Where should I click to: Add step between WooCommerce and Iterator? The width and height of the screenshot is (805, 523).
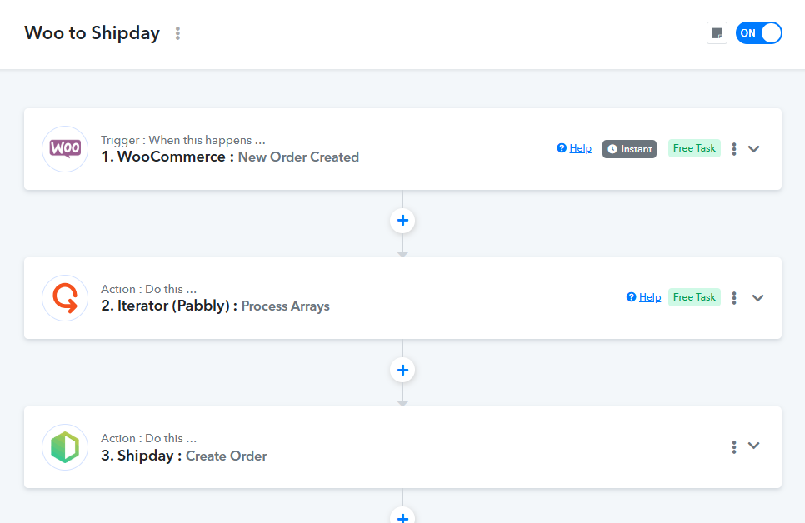(x=402, y=221)
